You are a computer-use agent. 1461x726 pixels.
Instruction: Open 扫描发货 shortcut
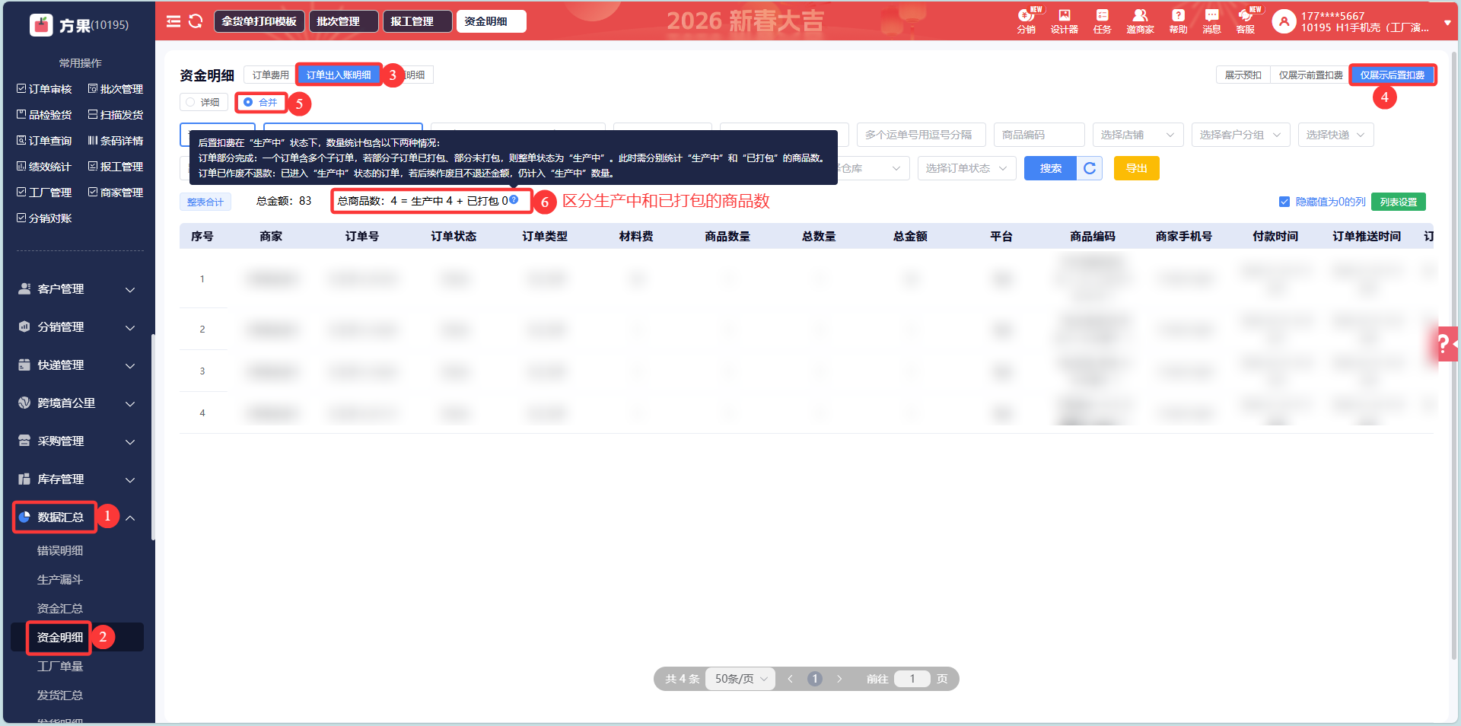click(116, 115)
